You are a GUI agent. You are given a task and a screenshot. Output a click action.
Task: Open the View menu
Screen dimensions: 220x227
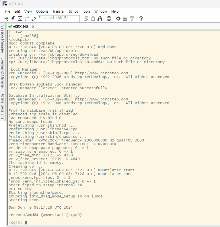[x=28, y=11]
